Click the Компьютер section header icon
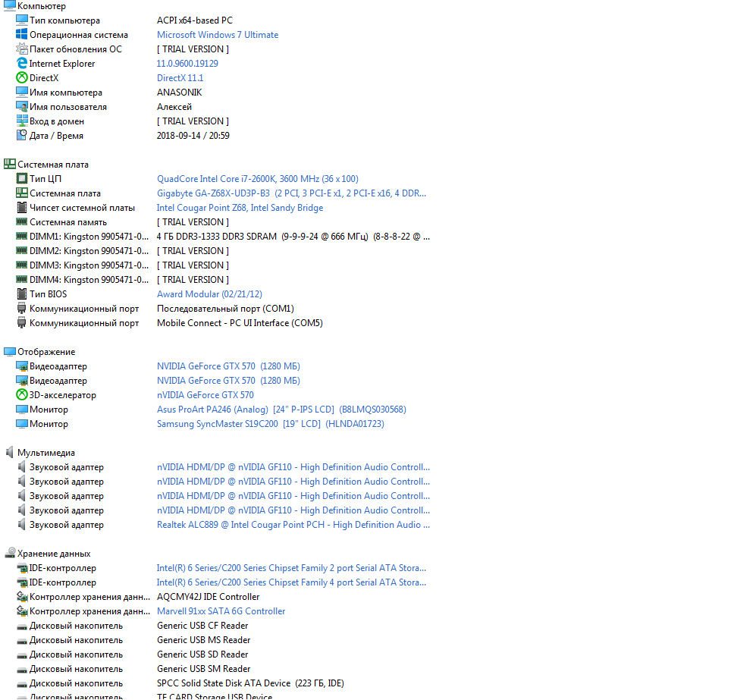 pos(9,5)
